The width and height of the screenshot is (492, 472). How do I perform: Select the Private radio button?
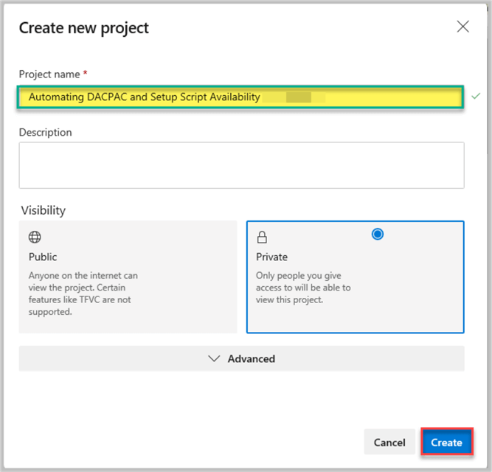(378, 234)
